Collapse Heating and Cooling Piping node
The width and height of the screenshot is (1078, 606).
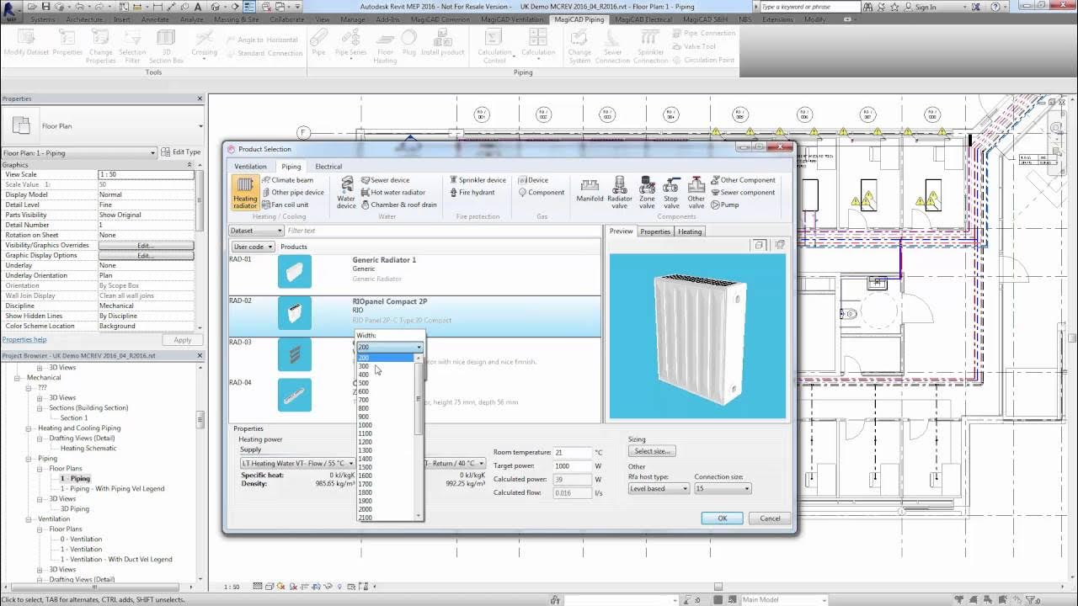click(29, 428)
